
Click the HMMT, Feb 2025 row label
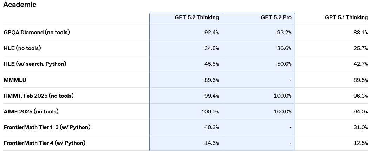pyautogui.click(x=38, y=96)
